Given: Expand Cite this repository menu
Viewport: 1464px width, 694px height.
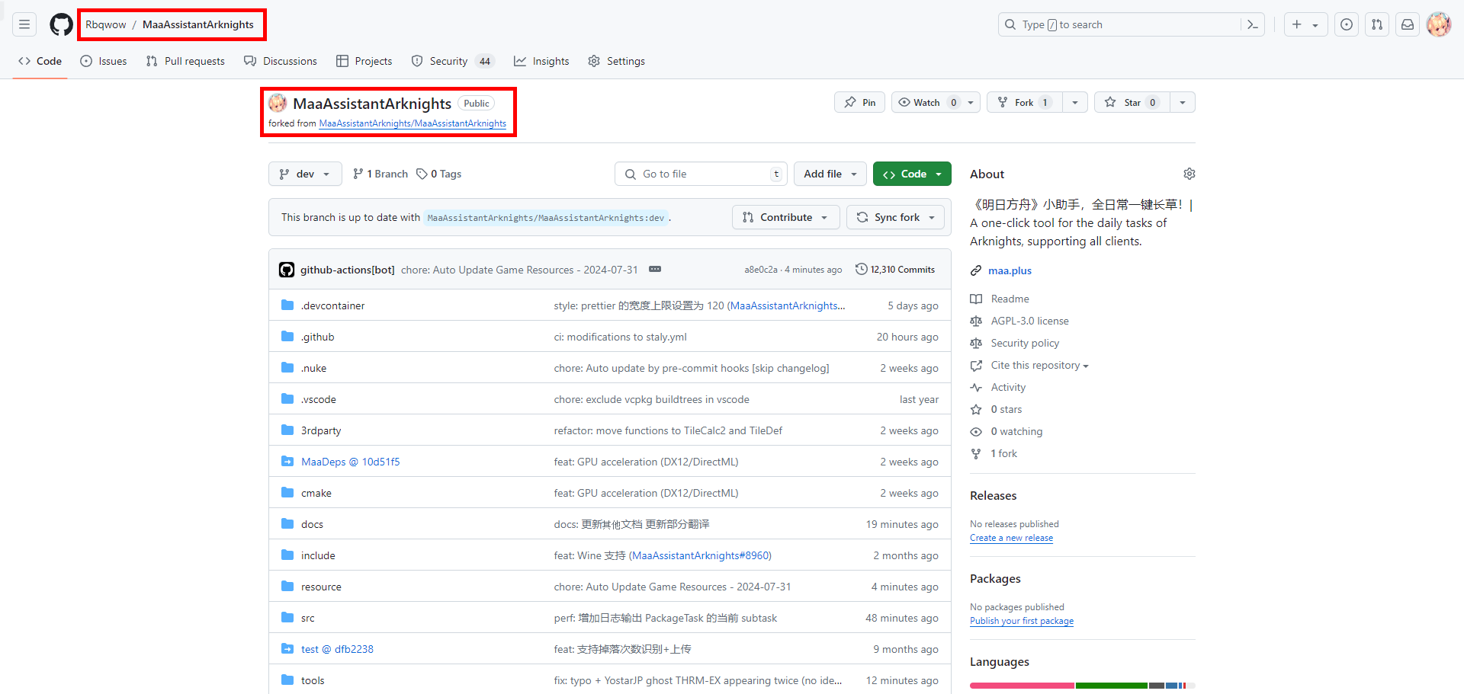Looking at the screenshot, I should coord(1039,366).
